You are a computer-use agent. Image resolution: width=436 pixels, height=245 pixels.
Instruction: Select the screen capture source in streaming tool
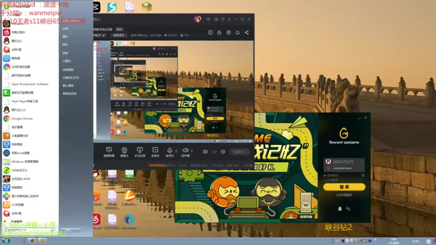[x=108, y=152]
